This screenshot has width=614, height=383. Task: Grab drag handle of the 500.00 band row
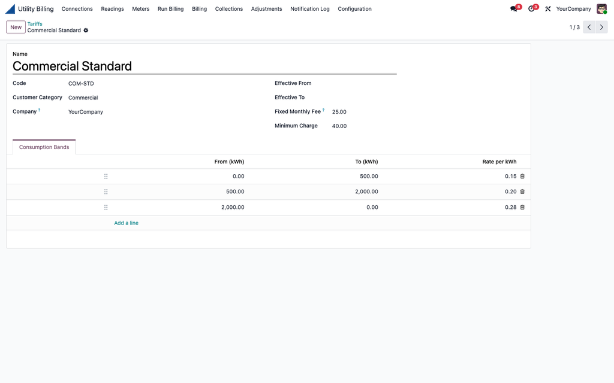pyautogui.click(x=106, y=191)
